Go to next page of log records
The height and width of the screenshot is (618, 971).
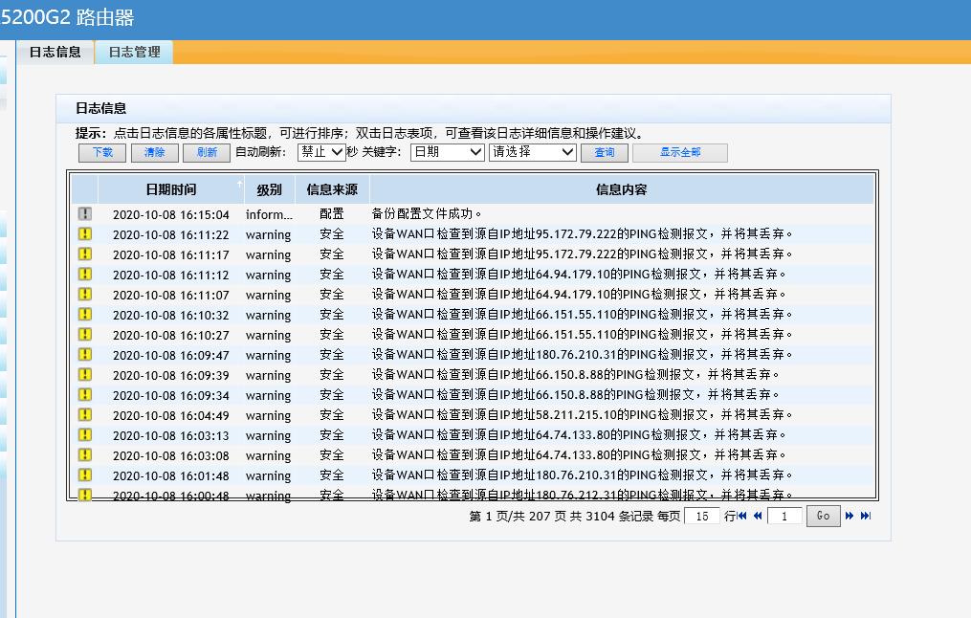click(x=849, y=516)
